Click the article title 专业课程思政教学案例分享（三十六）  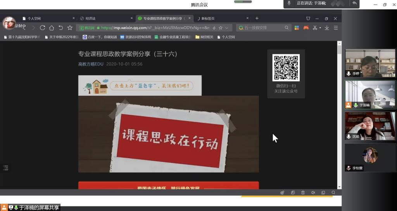pos(128,54)
